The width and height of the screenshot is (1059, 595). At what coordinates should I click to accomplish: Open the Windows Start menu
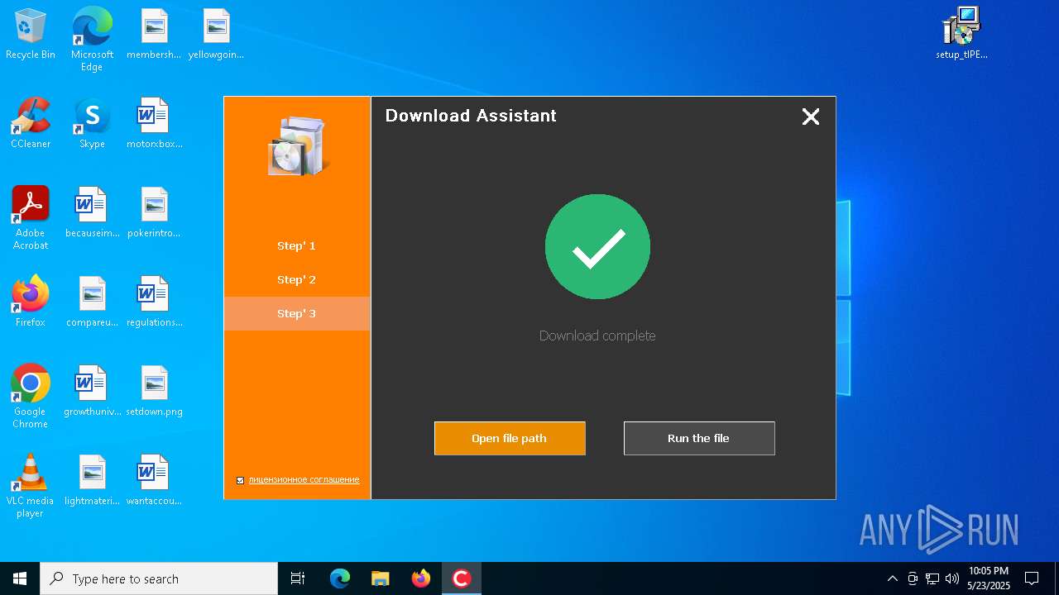coord(20,578)
